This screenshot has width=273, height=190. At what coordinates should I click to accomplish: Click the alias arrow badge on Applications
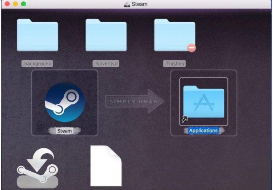[185, 120]
